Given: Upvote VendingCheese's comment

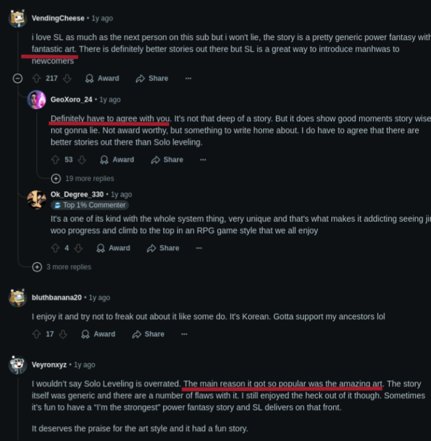Looking at the screenshot, I should (x=36, y=78).
